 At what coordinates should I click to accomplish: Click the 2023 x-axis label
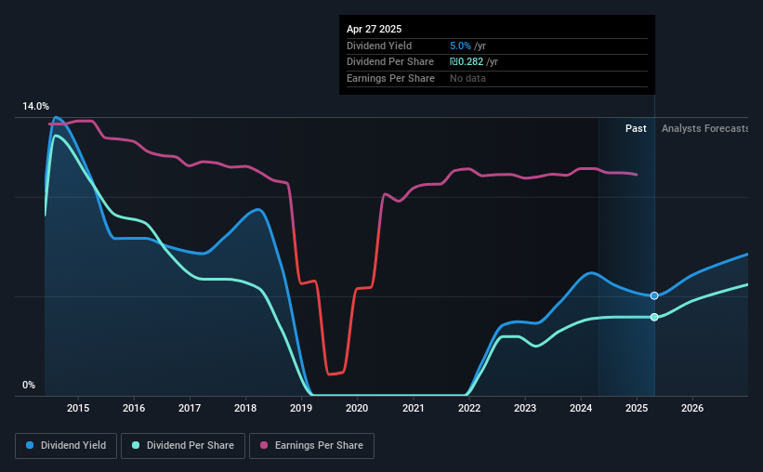[525, 408]
